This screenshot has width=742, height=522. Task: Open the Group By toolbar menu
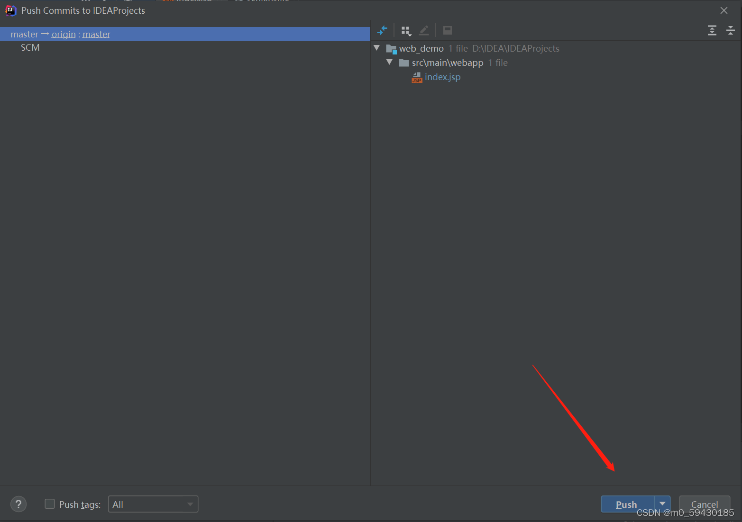(x=406, y=31)
